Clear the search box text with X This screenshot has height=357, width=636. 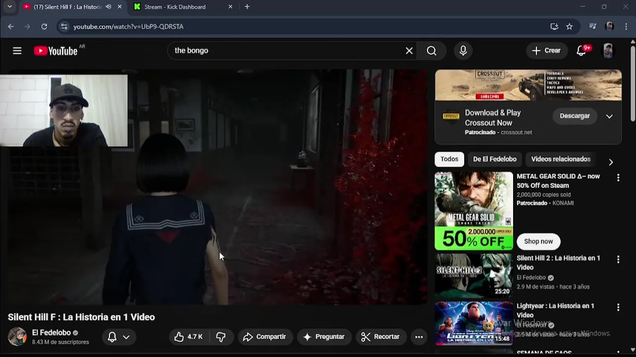(409, 51)
